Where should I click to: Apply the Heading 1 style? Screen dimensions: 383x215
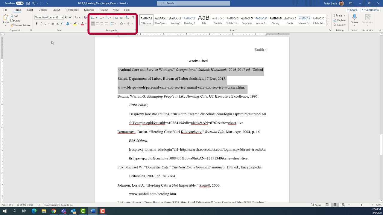[175, 20]
